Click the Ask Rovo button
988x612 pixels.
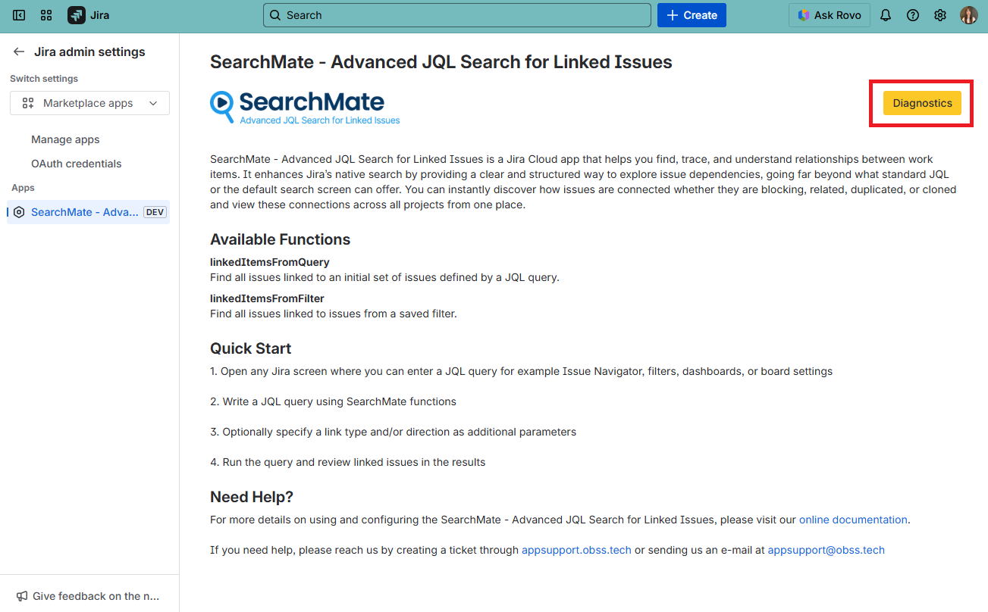pyautogui.click(x=829, y=15)
